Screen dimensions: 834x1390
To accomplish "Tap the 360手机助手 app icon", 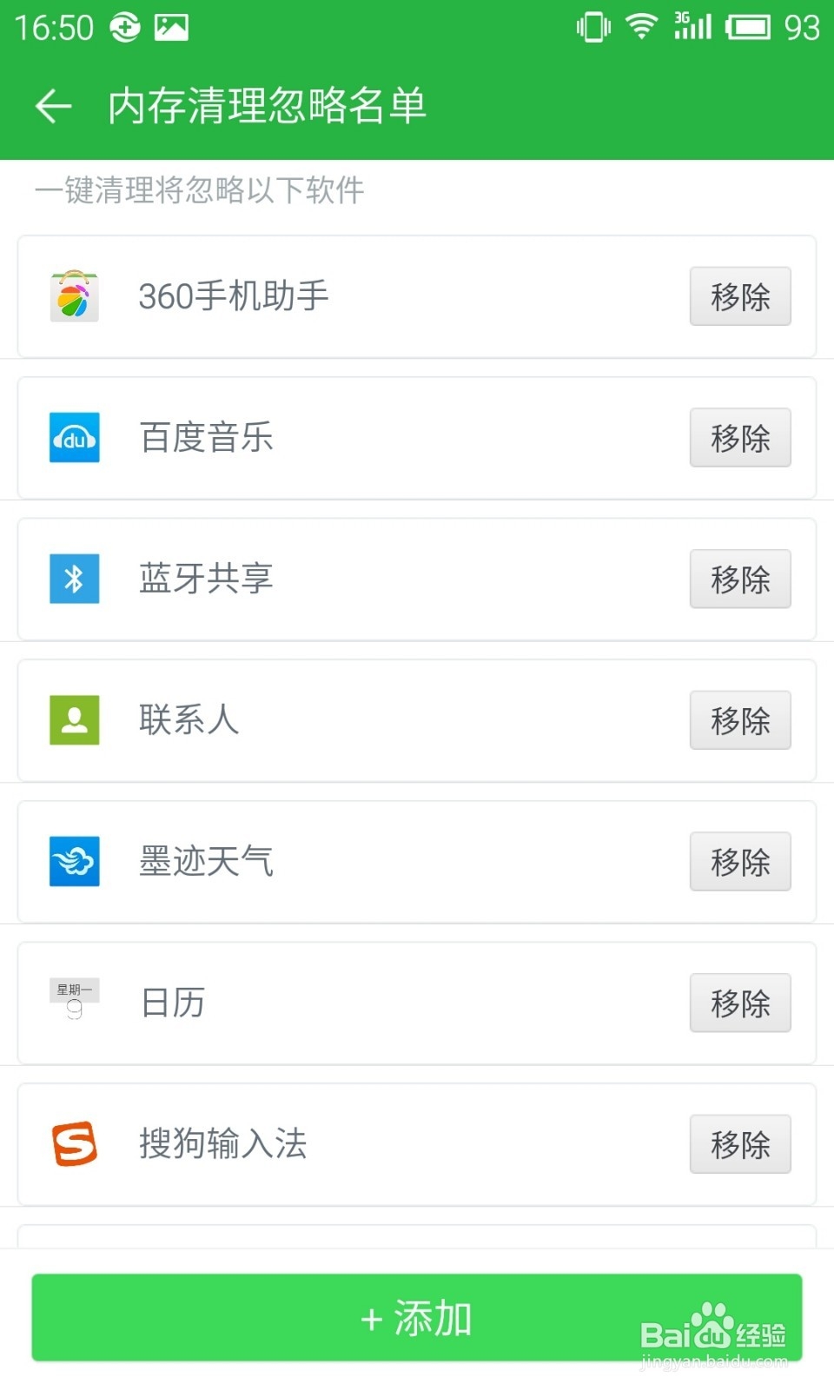I will point(75,296).
